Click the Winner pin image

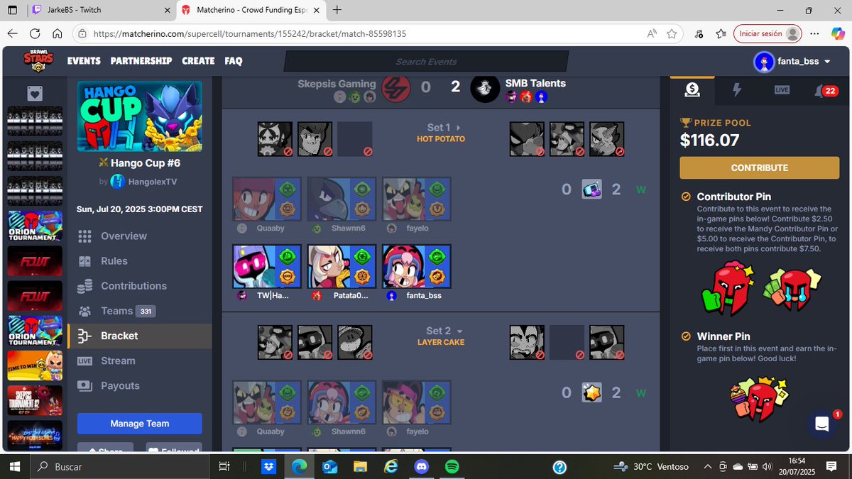click(760, 399)
